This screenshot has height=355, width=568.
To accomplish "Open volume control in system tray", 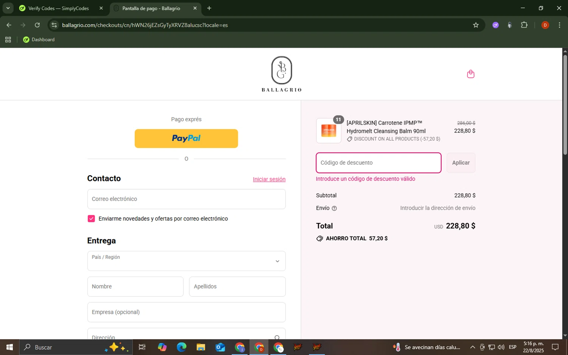I will pyautogui.click(x=501, y=347).
